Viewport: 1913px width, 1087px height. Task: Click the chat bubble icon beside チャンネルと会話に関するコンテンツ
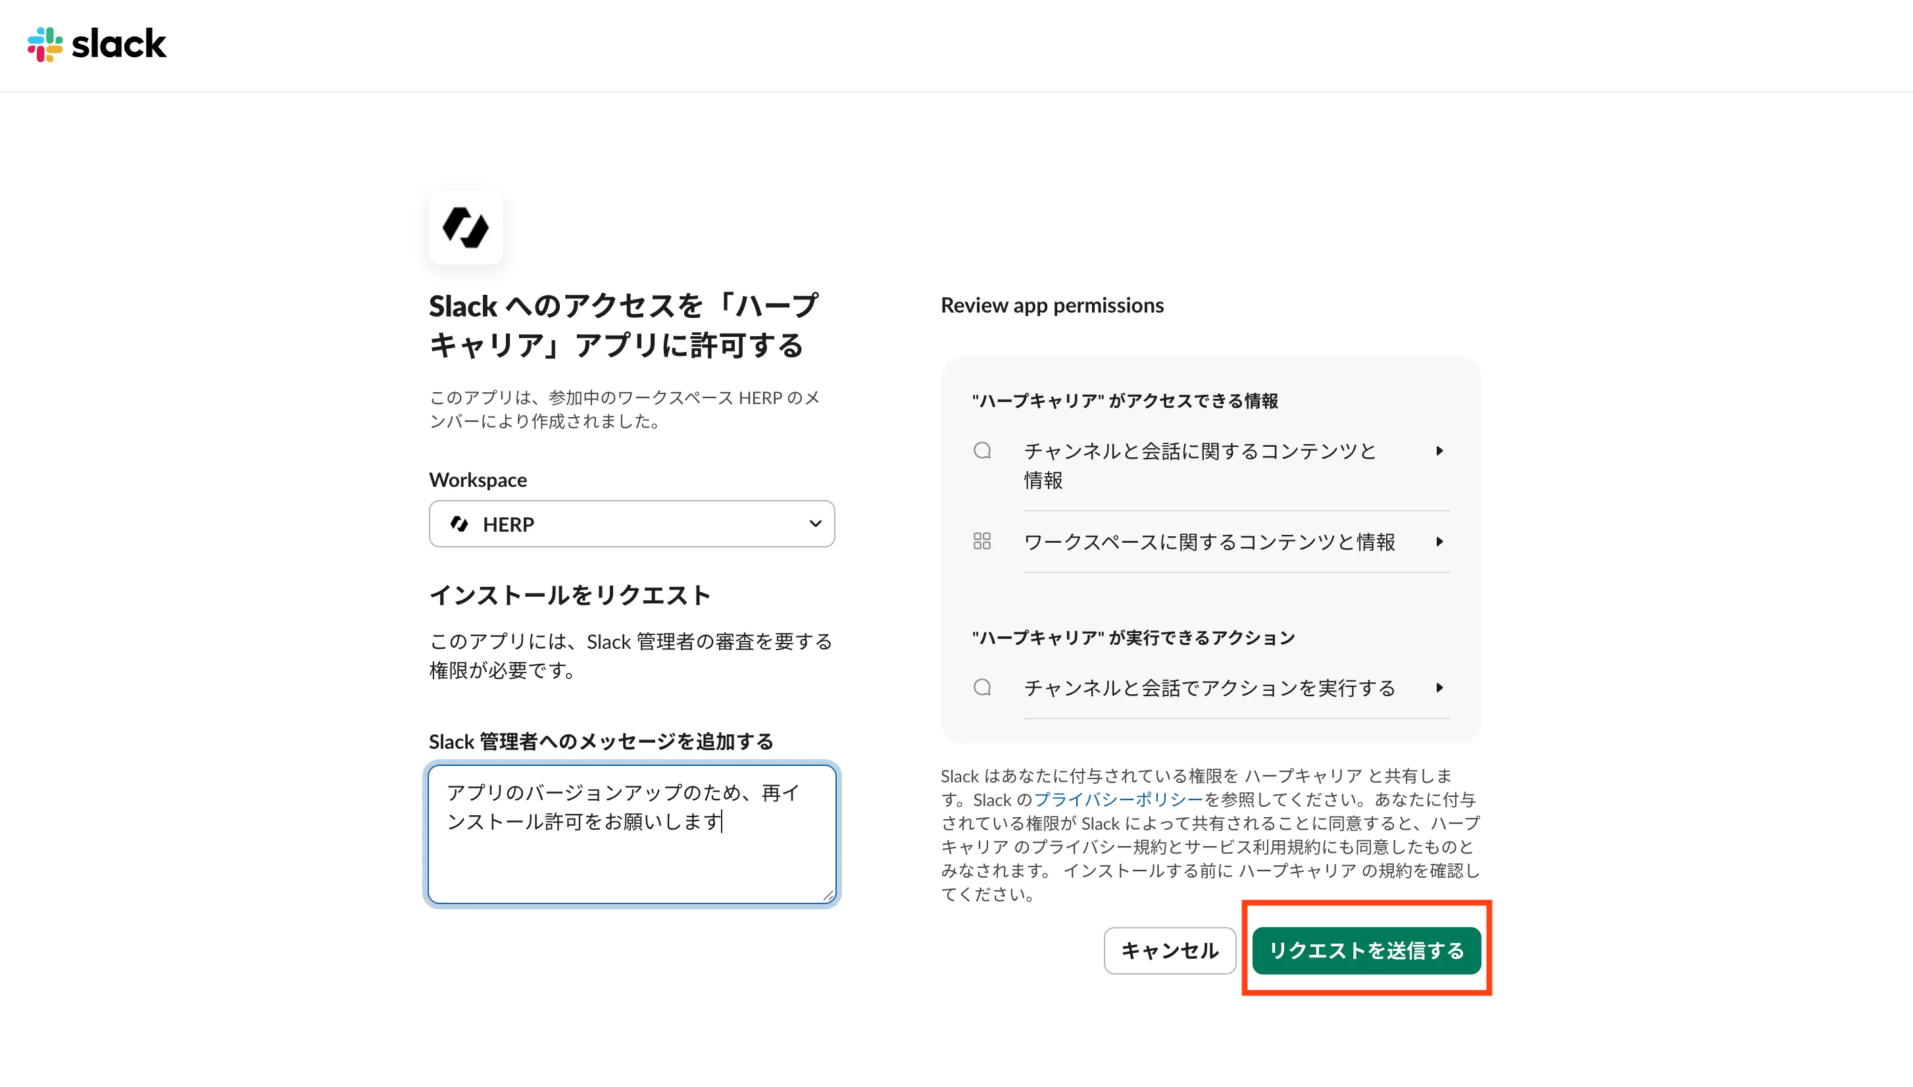click(982, 450)
